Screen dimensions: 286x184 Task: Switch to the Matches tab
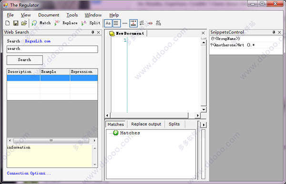[x=116, y=125]
